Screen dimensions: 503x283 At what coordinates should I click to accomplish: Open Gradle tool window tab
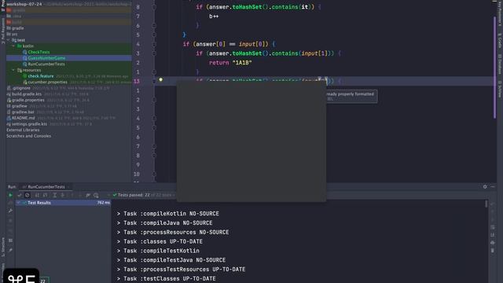pyautogui.click(x=500, y=40)
